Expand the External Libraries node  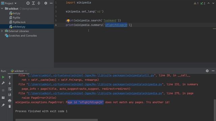(x=2, y=31)
